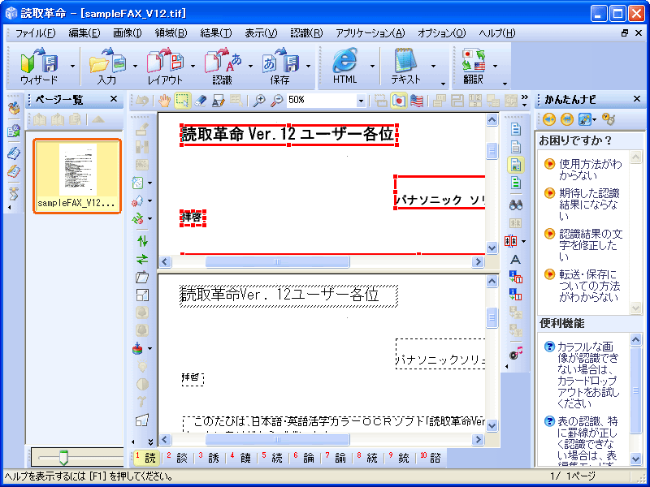This screenshot has height=487, width=650.
Task: Click the first plain document icon in right toolbar
Action: (x=516, y=129)
